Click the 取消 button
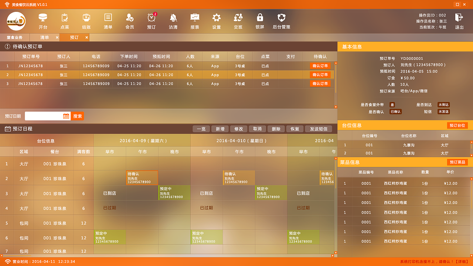Viewport: 473px width, 266px height. point(257,129)
